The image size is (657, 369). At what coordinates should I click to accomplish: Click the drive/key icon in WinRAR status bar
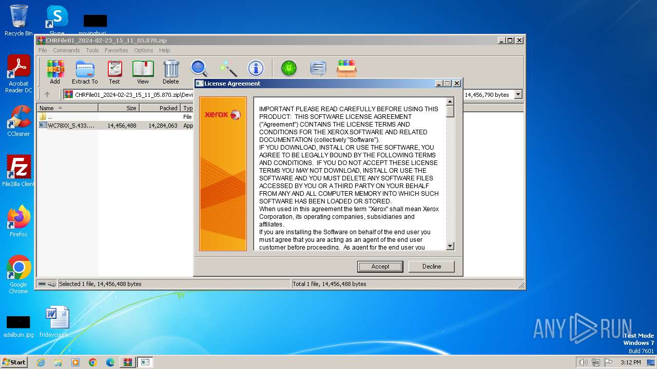coord(47,284)
